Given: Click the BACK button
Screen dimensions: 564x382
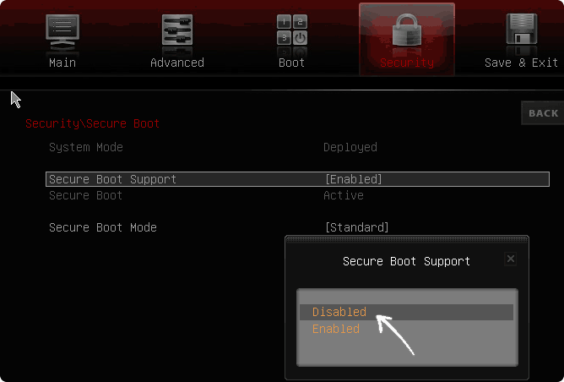Looking at the screenshot, I should (543, 113).
